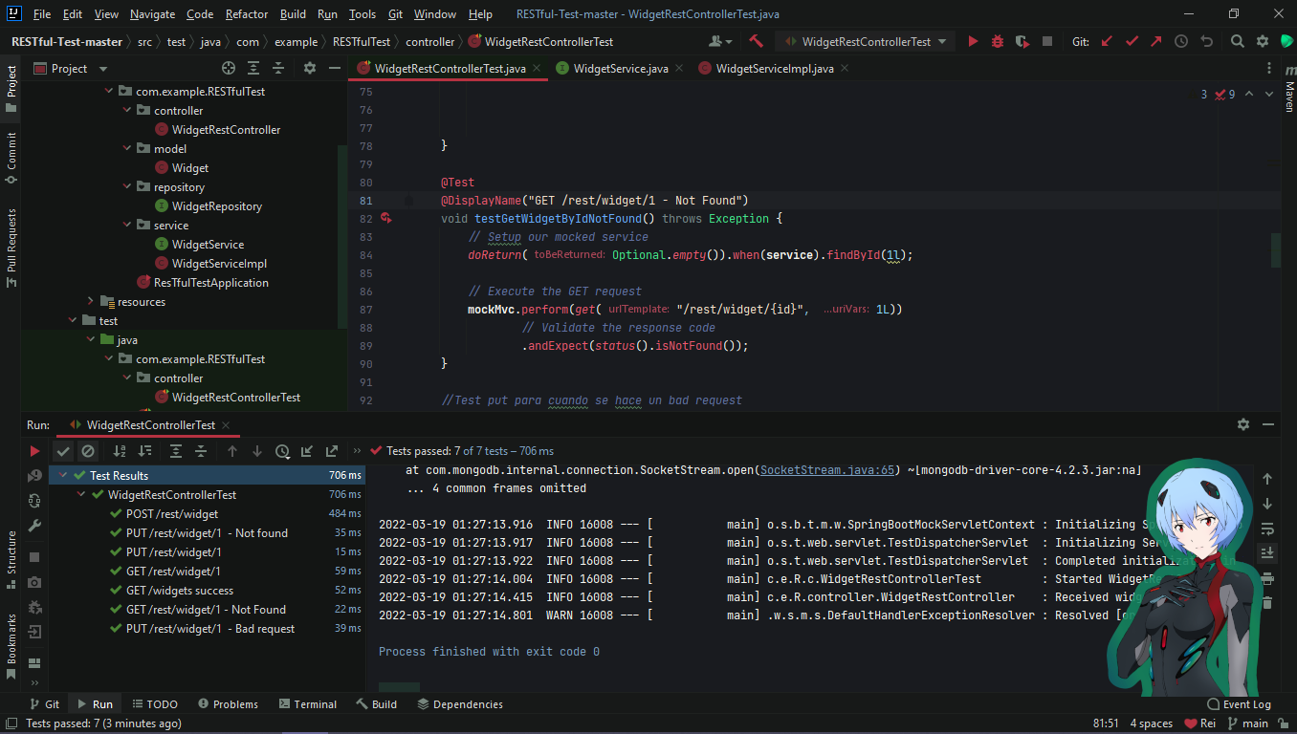Open Search Everywhere magnifier icon
Viewport: 1297px width, 734px height.
(1237, 41)
